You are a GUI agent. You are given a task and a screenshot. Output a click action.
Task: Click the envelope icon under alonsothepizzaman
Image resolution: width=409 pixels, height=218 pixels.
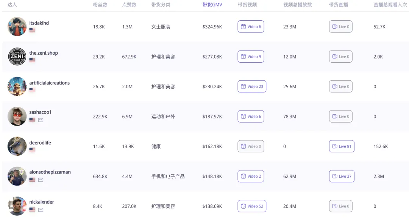41,180
